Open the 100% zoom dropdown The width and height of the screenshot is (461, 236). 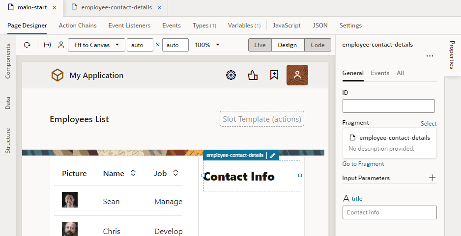pyautogui.click(x=207, y=45)
